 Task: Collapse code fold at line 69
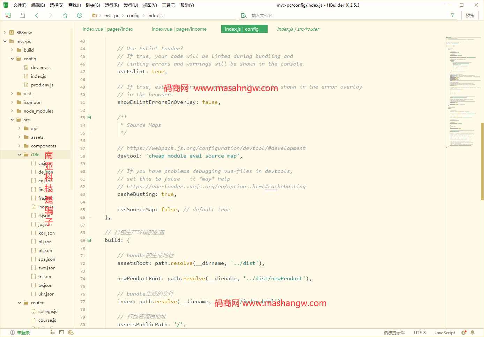89,240
